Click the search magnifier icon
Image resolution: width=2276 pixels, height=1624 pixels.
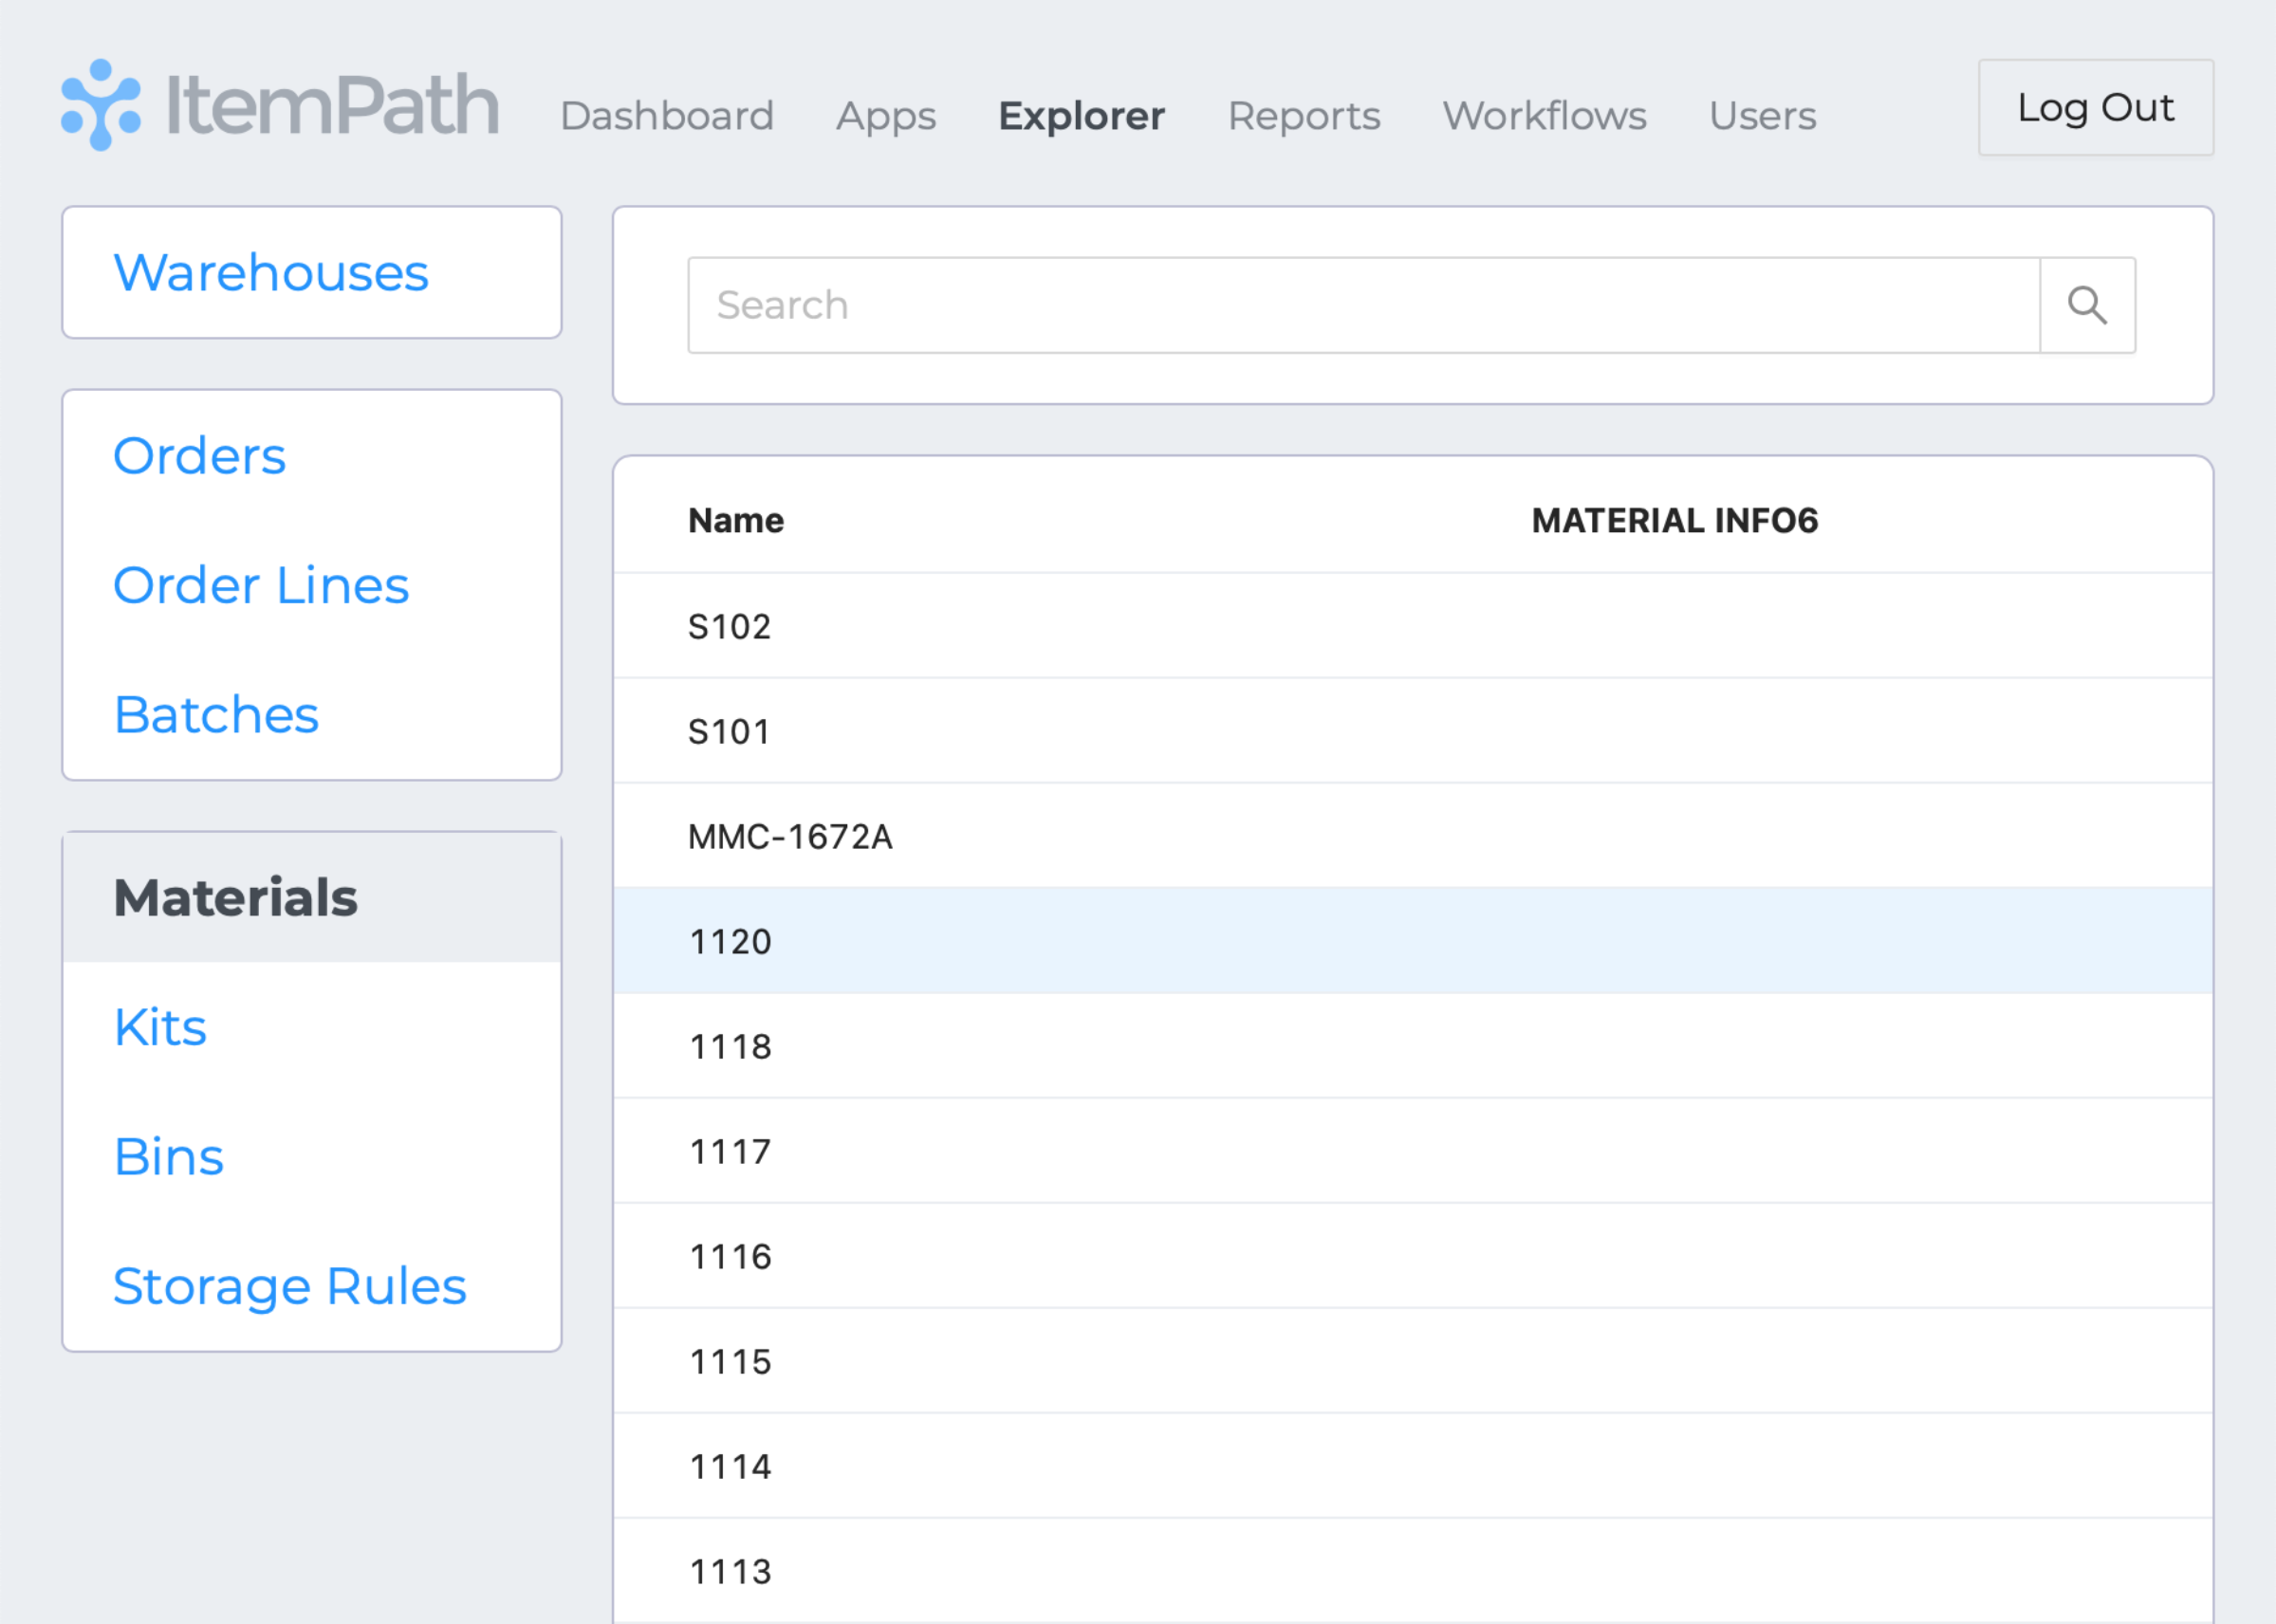pos(2087,305)
